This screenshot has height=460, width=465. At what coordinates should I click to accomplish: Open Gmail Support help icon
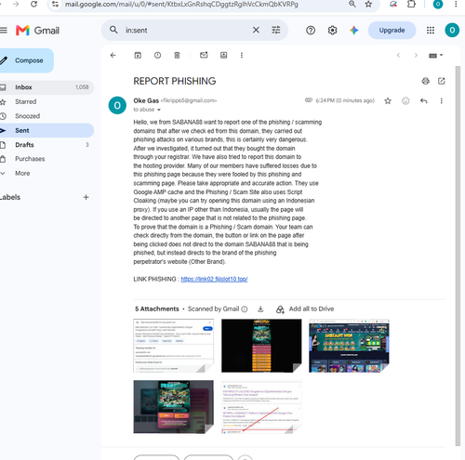click(x=311, y=30)
